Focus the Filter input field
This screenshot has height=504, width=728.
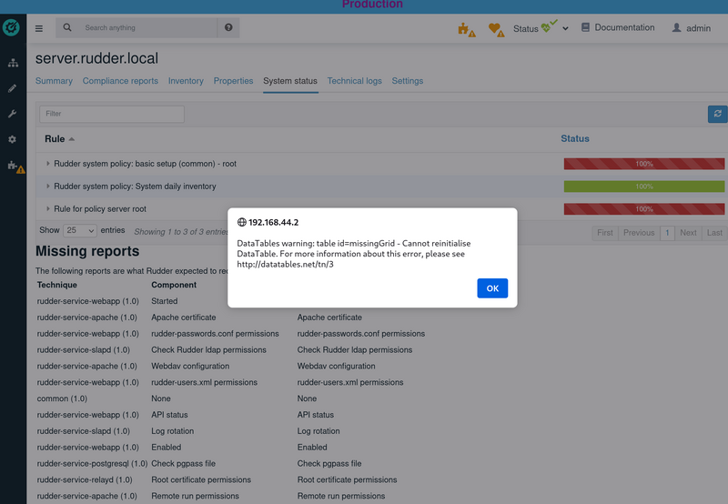[112, 114]
